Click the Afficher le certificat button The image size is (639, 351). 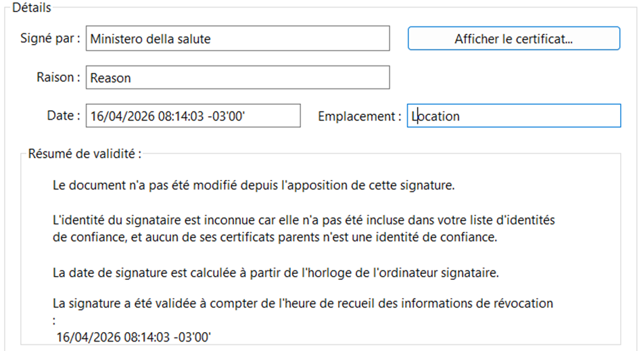click(x=513, y=39)
